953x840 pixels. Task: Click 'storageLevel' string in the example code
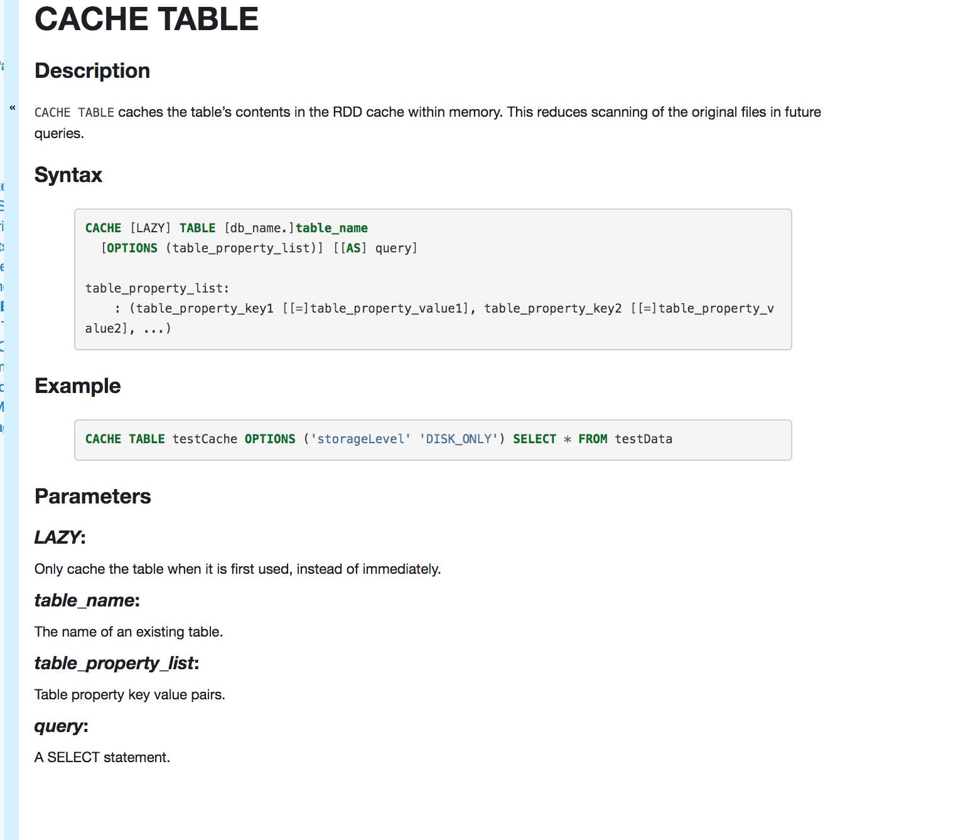coord(361,439)
